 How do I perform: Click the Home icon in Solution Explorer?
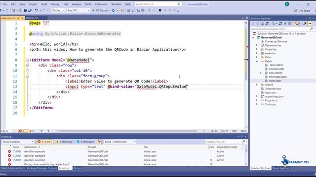coord(262,24)
